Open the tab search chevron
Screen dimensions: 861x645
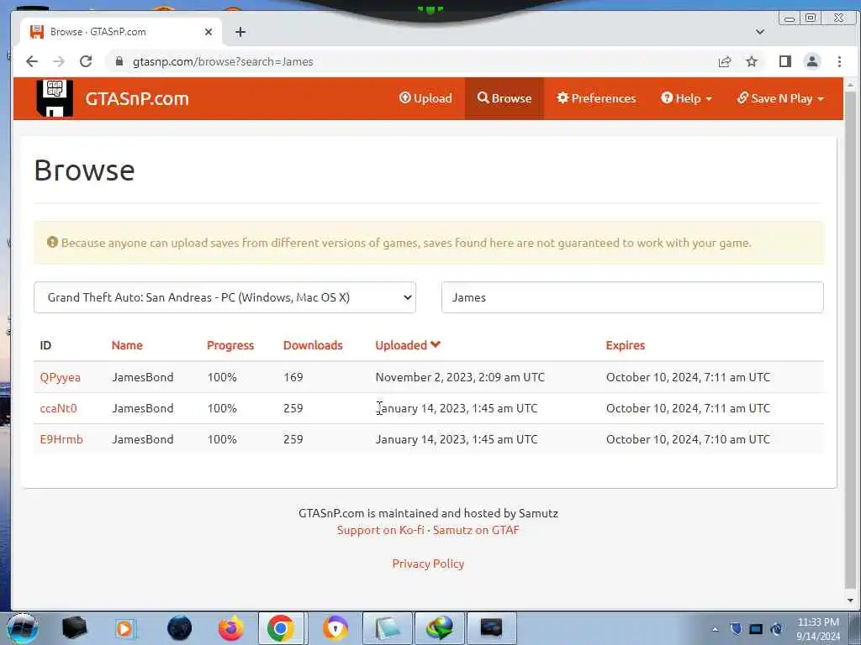[759, 32]
